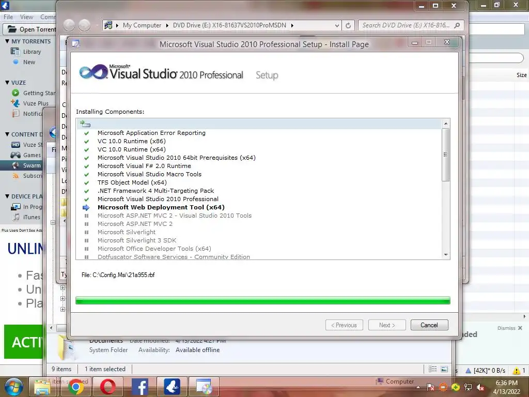Dismiss the Vuze notification panel
Image resolution: width=529 pixels, height=397 pixels.
coord(509,328)
